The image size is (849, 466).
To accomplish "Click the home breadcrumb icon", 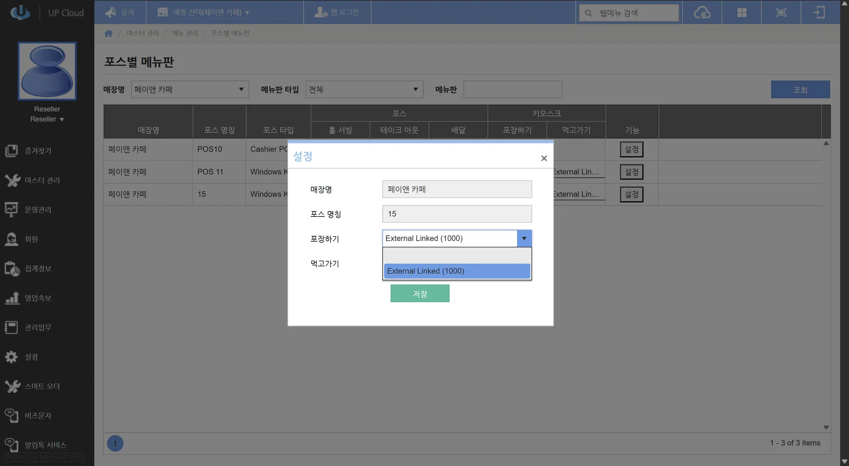I will pyautogui.click(x=109, y=33).
